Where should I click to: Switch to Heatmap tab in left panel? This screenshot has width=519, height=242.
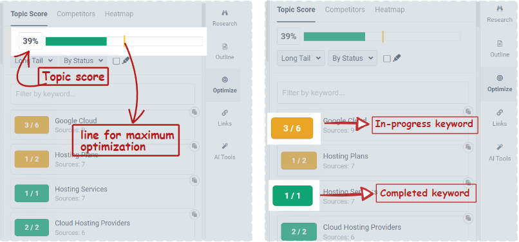[x=119, y=14]
